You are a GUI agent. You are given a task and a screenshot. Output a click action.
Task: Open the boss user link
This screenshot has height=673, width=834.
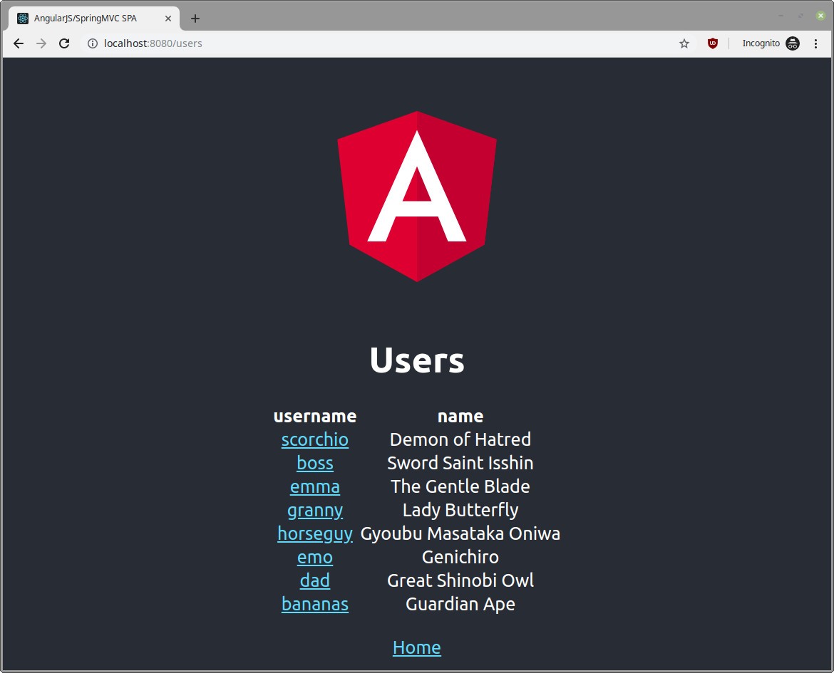315,463
